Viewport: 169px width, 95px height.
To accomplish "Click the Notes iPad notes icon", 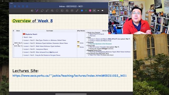I will point(78,46).
